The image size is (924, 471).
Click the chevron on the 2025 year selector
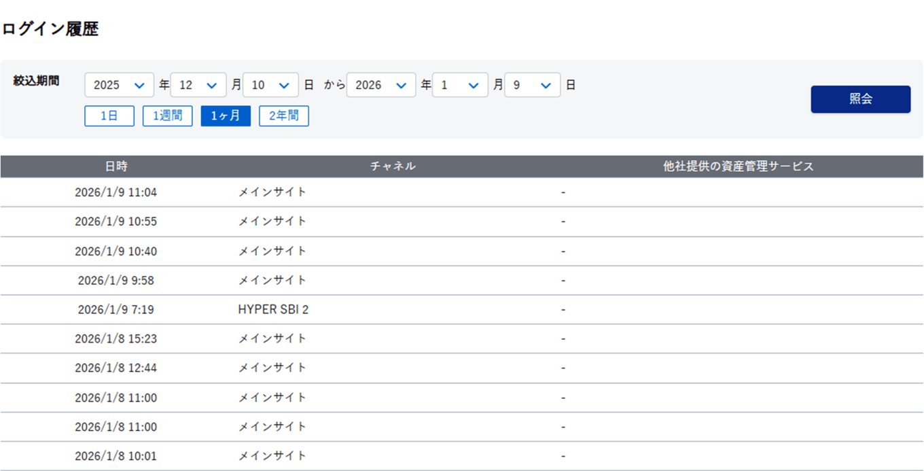pos(141,85)
